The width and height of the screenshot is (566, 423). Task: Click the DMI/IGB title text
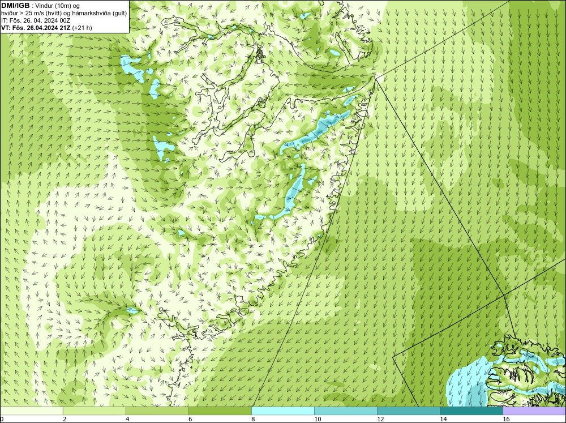[x=15, y=6]
